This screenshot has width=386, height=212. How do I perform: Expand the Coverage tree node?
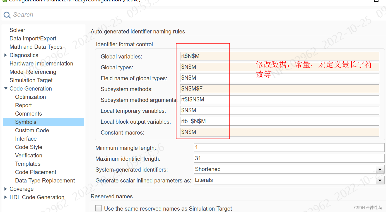6,189
